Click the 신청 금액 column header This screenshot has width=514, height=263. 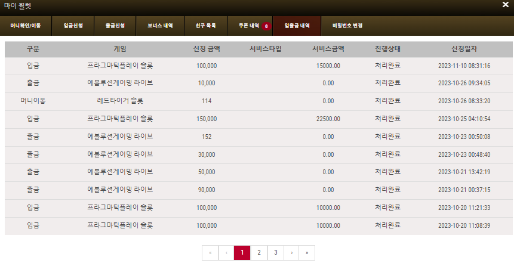click(207, 49)
